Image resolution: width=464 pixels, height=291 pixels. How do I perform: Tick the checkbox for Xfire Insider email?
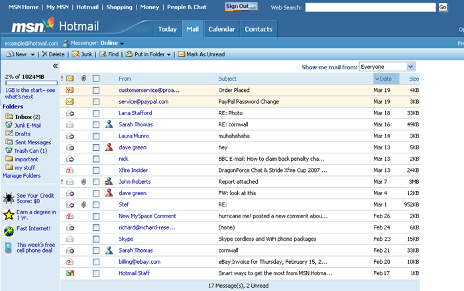coord(96,170)
